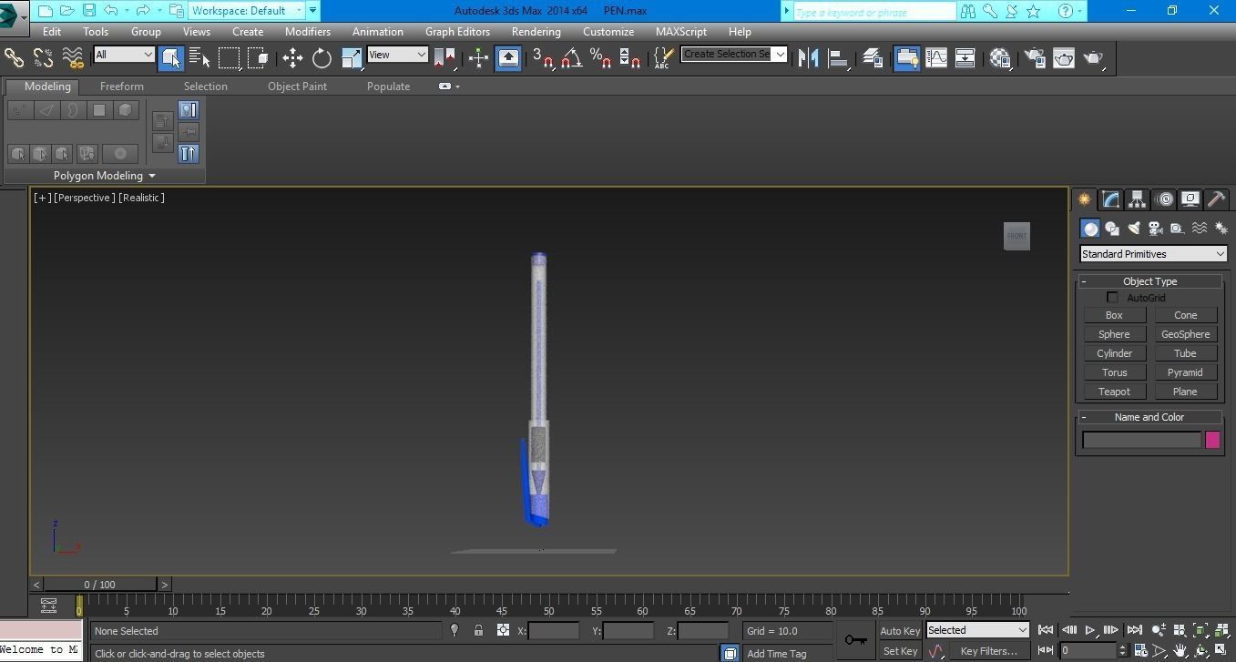Click Edit Named Selection Sets icon
Viewport: 1236px width, 662px height.
point(664,58)
